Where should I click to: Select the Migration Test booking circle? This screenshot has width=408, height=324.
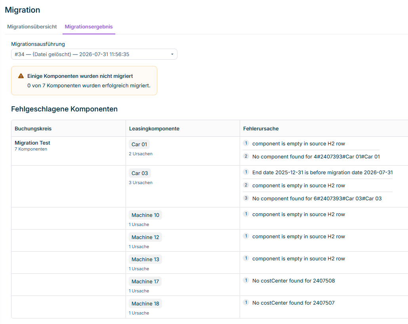pyautogui.click(x=32, y=143)
